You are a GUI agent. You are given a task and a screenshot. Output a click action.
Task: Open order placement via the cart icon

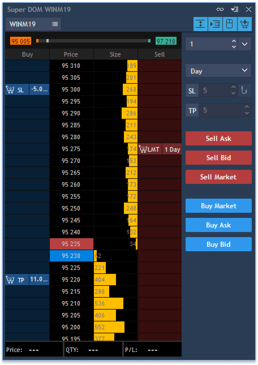244,24
